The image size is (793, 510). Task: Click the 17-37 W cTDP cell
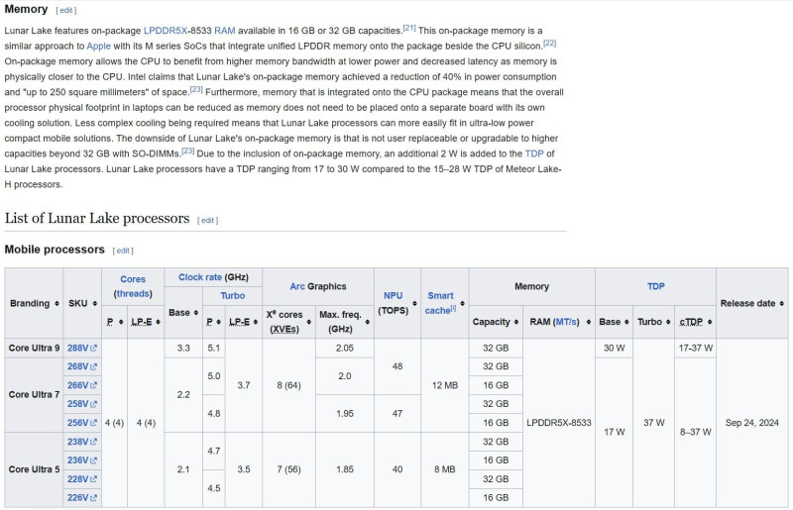[696, 349]
